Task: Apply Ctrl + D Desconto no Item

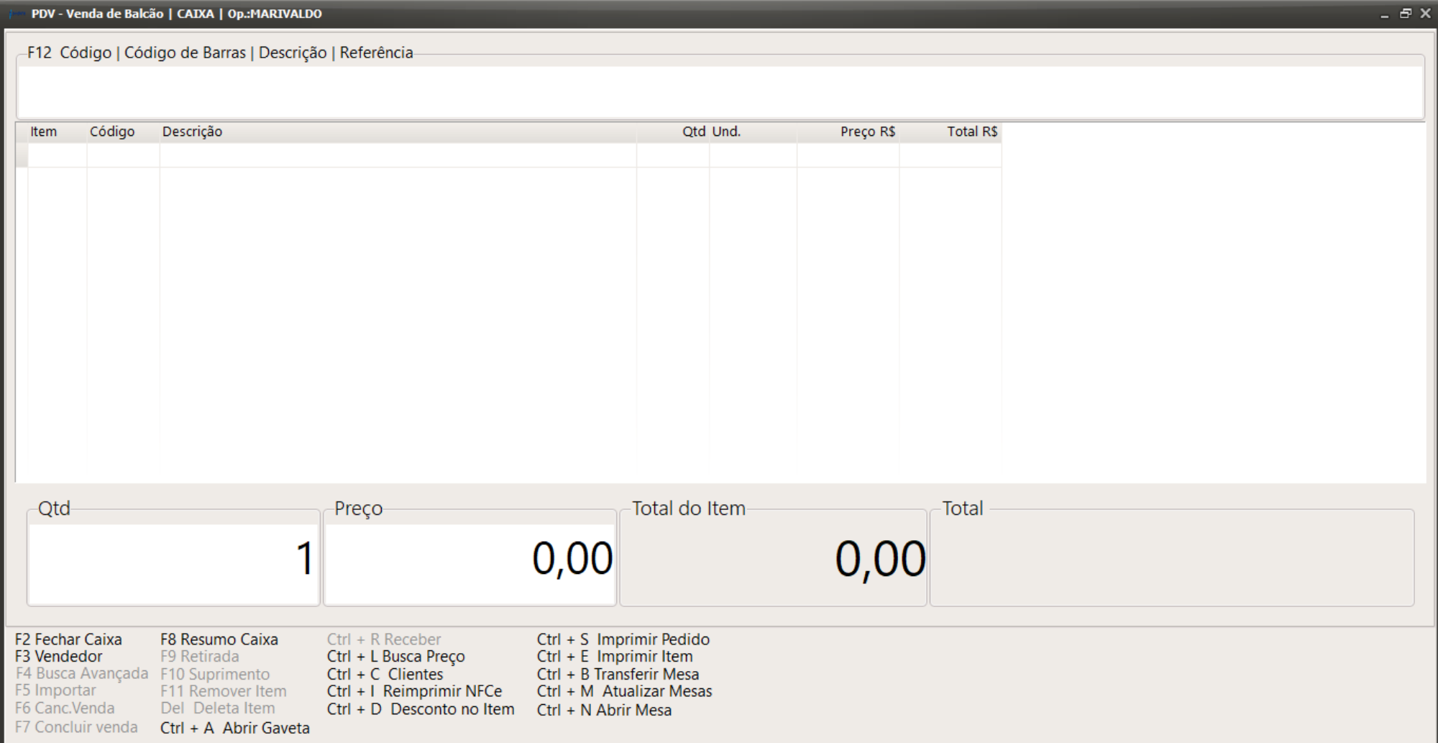Action: [x=421, y=709]
